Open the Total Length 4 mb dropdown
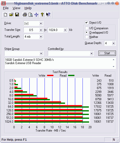 41,37
